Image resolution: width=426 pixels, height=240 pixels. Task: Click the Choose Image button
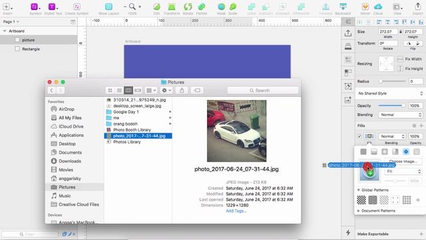[x=403, y=161]
